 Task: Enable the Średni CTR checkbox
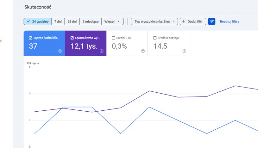tap(114, 38)
